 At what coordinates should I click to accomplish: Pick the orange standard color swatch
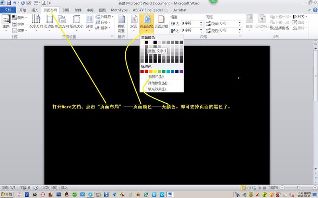coord(151,71)
